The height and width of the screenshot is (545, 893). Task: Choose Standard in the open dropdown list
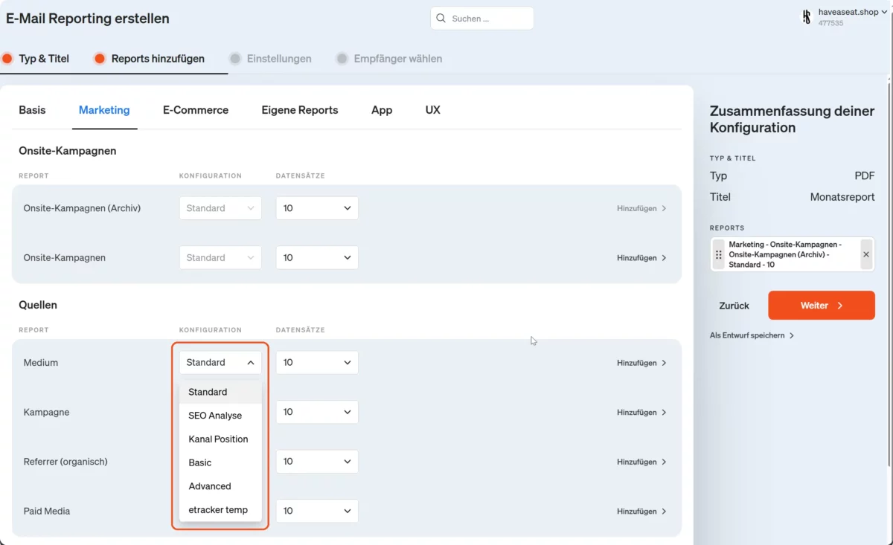coord(220,392)
